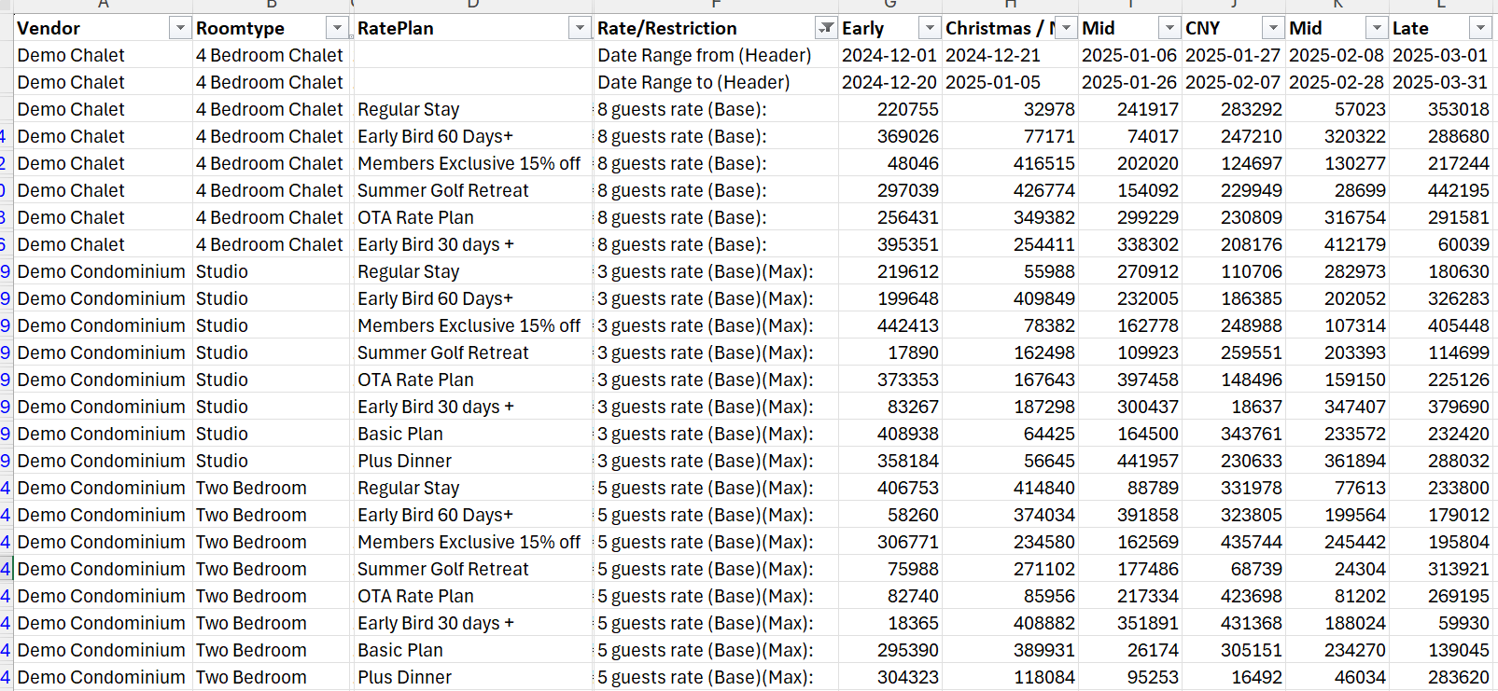Expand the RatePlan filter dropdown
The width and height of the screenshot is (1498, 691).
[x=580, y=29]
